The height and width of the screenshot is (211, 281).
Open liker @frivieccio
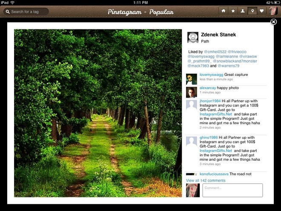[237, 52]
